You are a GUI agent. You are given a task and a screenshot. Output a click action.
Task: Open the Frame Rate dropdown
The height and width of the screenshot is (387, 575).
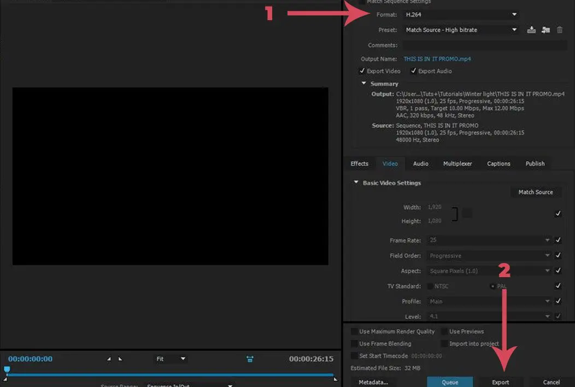489,240
